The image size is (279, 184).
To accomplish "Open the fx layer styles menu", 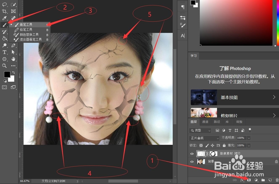I will pos(242,180).
